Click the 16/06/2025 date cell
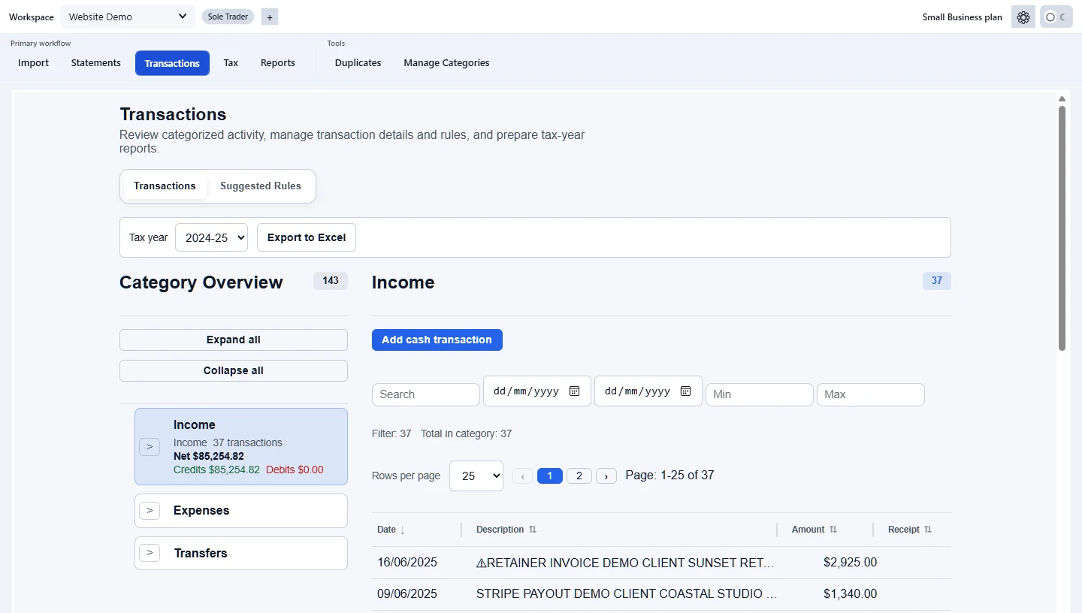Viewport: 1082px width, 613px height. tap(407, 563)
